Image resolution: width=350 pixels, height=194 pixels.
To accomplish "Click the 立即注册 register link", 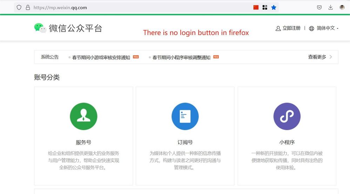I will 291,28.
